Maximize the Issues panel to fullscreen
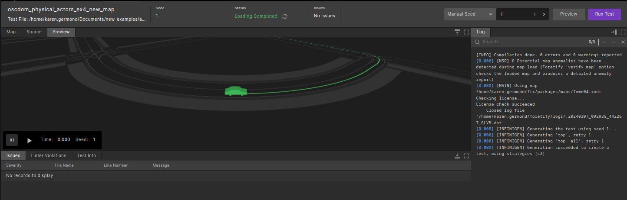This screenshot has width=627, height=200. click(x=466, y=156)
